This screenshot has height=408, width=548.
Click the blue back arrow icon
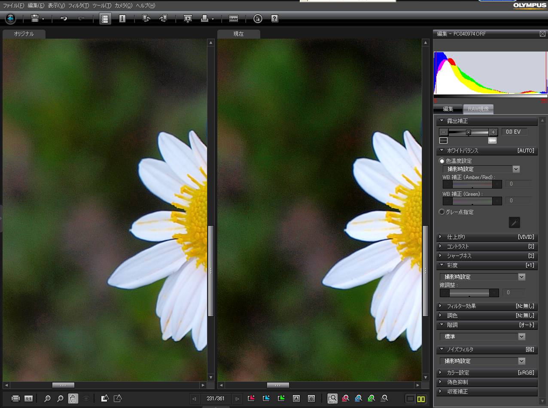pos(10,18)
